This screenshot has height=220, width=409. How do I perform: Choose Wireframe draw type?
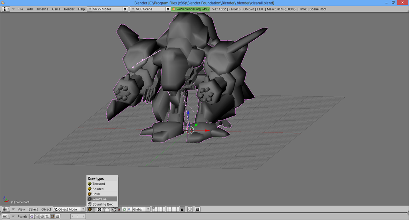point(102,199)
